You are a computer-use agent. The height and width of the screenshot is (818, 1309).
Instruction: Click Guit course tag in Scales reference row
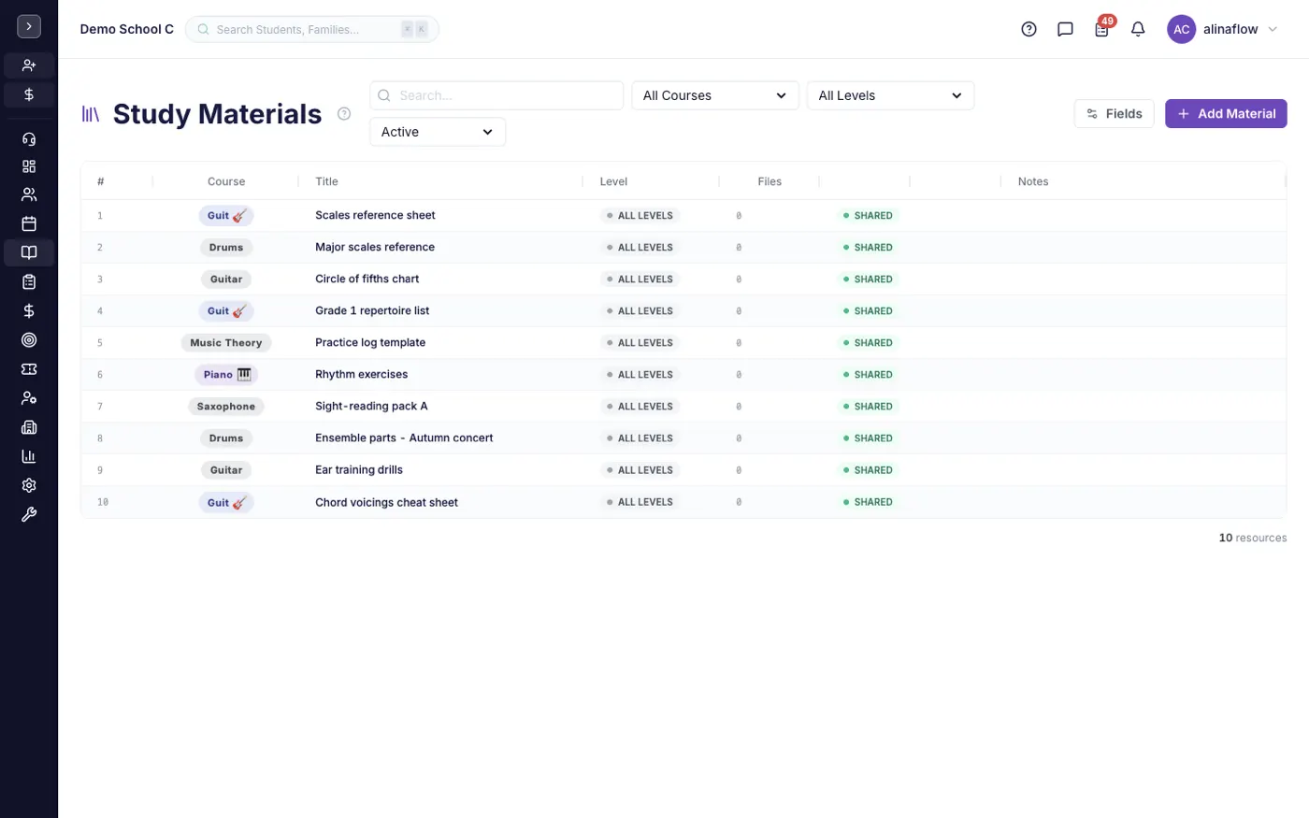pos(226,216)
